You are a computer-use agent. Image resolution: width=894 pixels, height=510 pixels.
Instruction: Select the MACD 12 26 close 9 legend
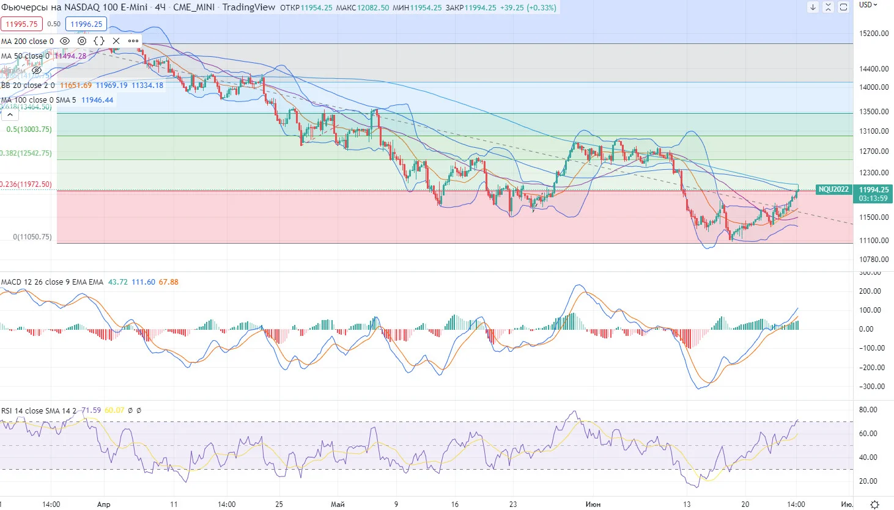(52, 282)
